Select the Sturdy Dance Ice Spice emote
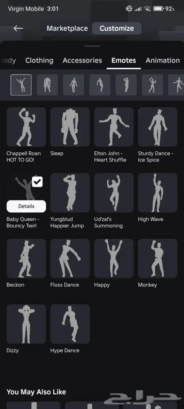Screen dimensions: 184x409 pyautogui.click(x=157, y=127)
